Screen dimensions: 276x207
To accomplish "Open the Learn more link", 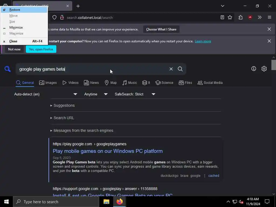I will (x=203, y=41).
